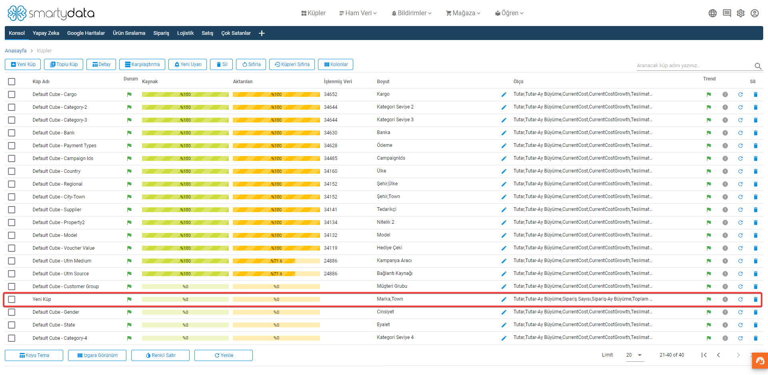Click Aktarılan %0 bar for Yeni Küp
This screenshot has width=768, height=375.
(276, 299)
